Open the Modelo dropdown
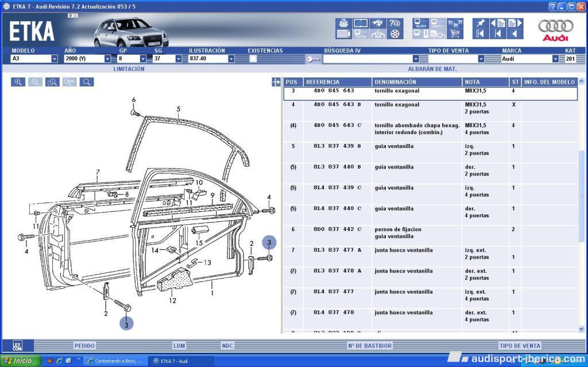The width and height of the screenshot is (588, 367). pyautogui.click(x=55, y=59)
